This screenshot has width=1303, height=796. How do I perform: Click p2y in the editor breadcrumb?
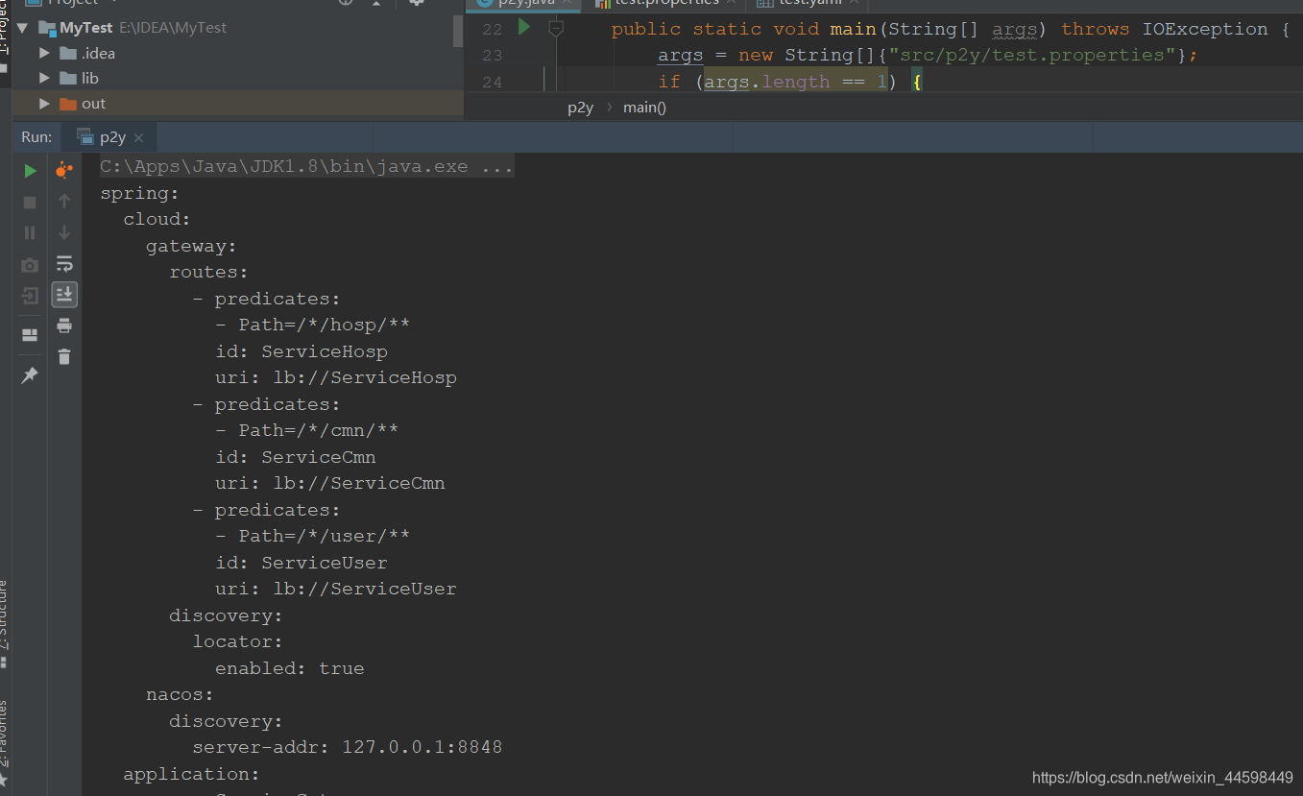click(x=580, y=108)
